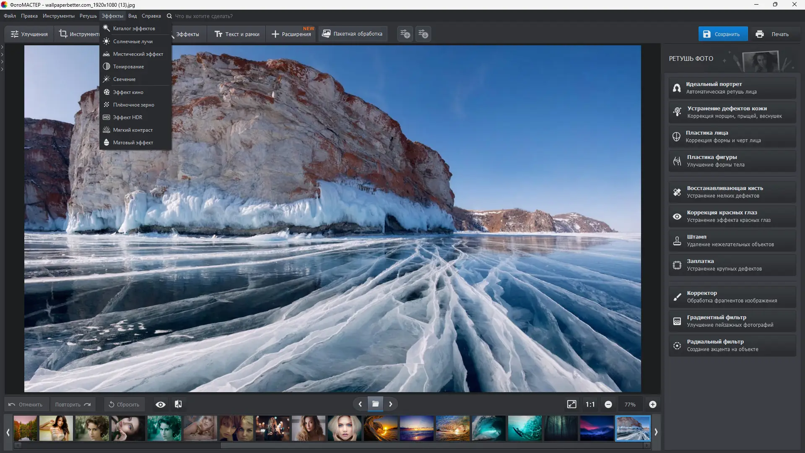Go to next photo arrow

point(390,404)
